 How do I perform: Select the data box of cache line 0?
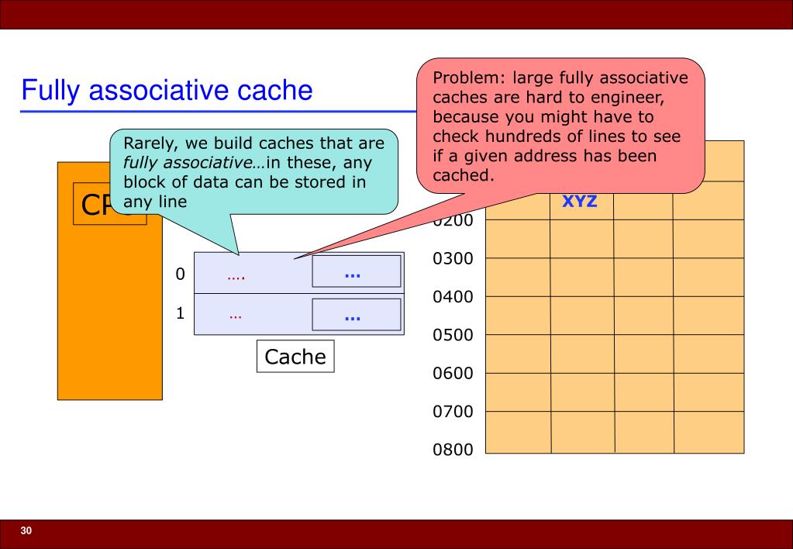coord(357,271)
